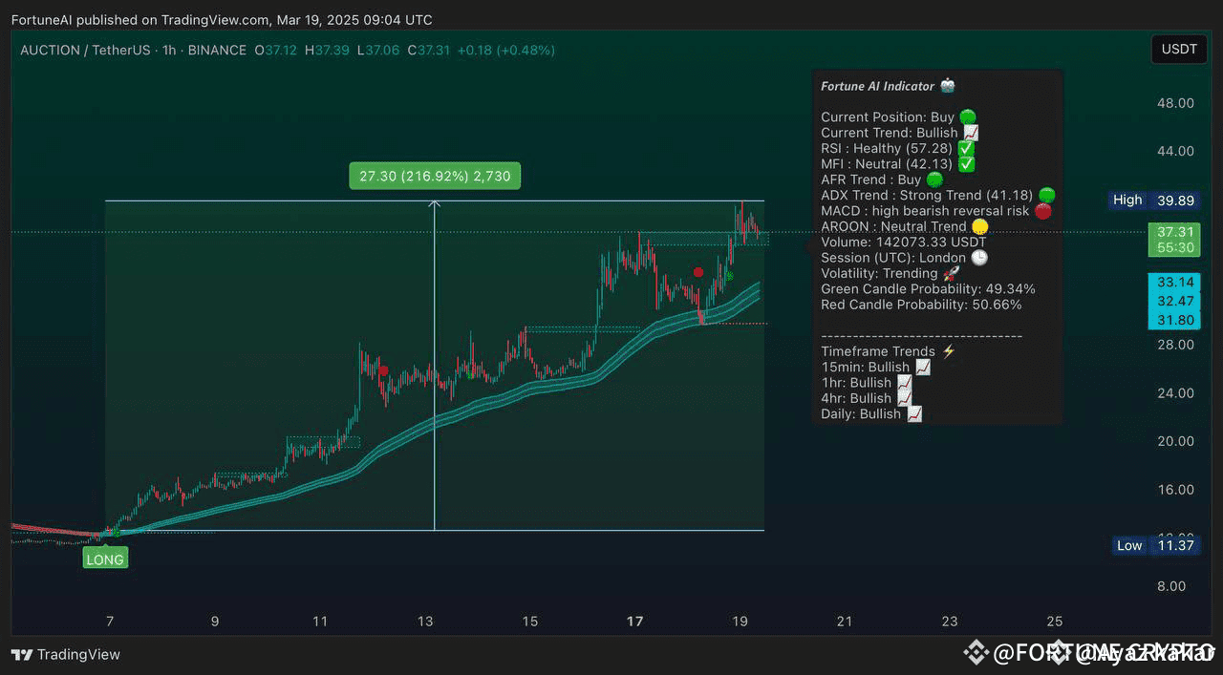Screen dimensions: 1223x675
Task: Click the 15min: Bullish row
Action: (875, 367)
